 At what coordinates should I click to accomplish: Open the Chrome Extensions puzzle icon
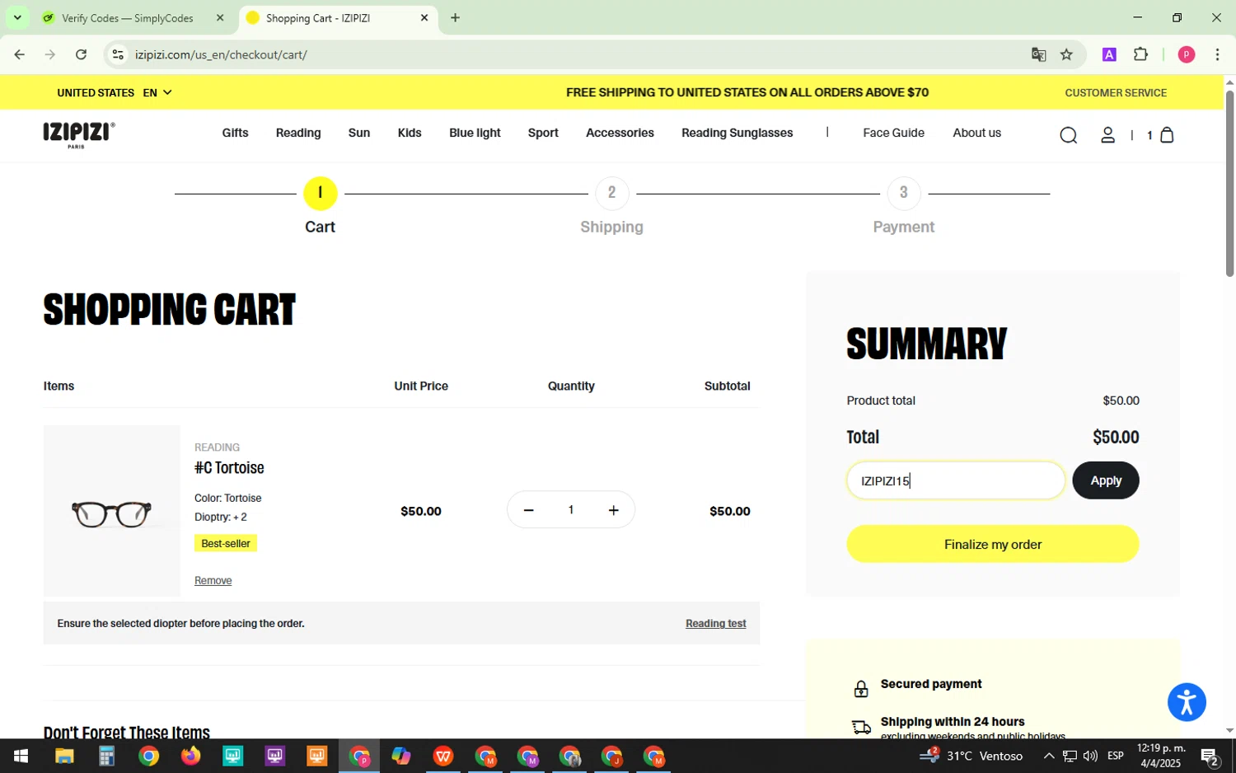click(x=1140, y=54)
